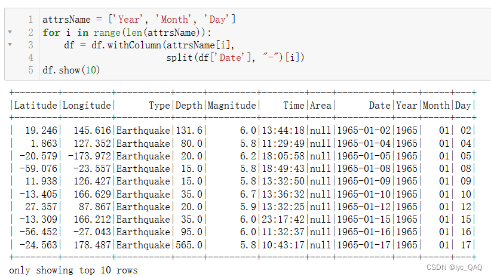The width and height of the screenshot is (491, 277).
Task: Click the date value 1965-01-02
Action: coord(364,130)
